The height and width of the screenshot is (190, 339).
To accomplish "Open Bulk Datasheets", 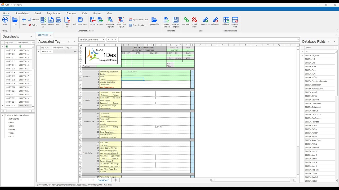I will coord(80,21).
